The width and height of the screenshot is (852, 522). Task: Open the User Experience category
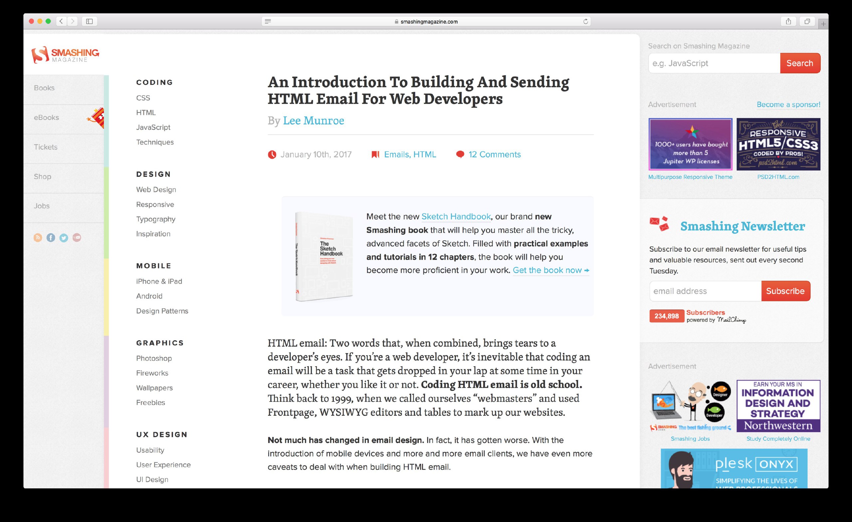click(x=163, y=465)
